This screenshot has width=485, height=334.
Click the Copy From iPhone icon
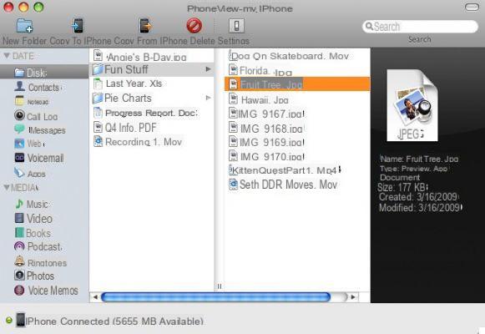(x=145, y=25)
